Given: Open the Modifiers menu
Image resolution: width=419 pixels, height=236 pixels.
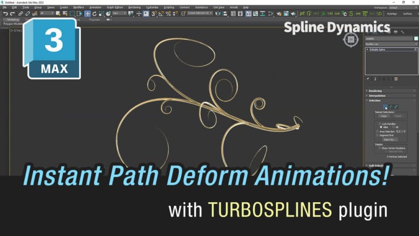Looking at the screenshot, I should (79, 8).
